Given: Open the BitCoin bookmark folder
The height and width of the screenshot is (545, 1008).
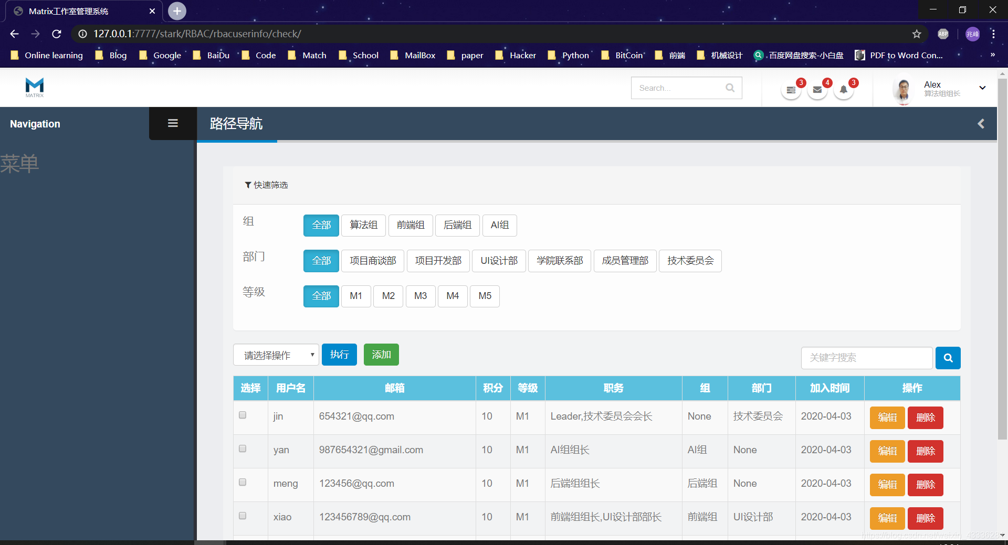Looking at the screenshot, I should (622, 55).
